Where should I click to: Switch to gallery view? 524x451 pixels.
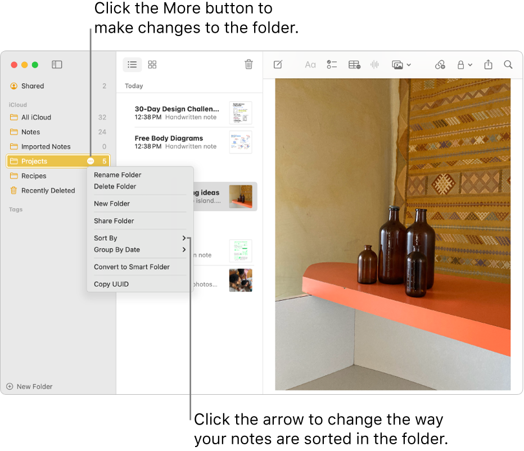click(x=152, y=64)
